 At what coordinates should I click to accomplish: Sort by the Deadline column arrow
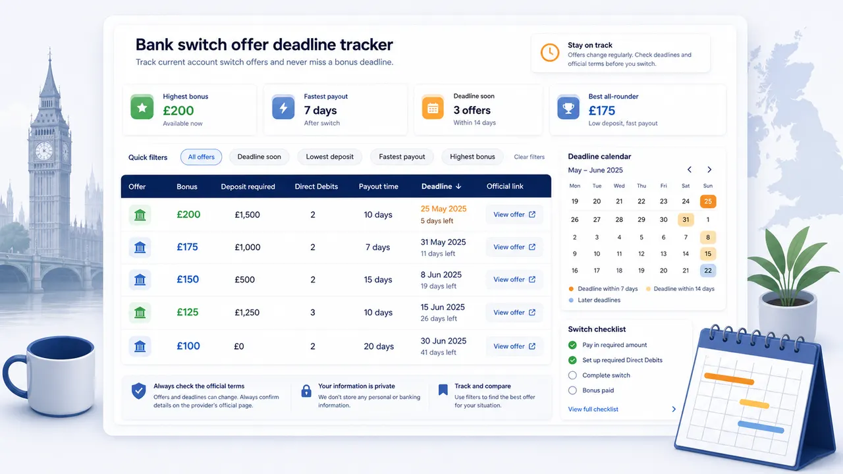458,186
